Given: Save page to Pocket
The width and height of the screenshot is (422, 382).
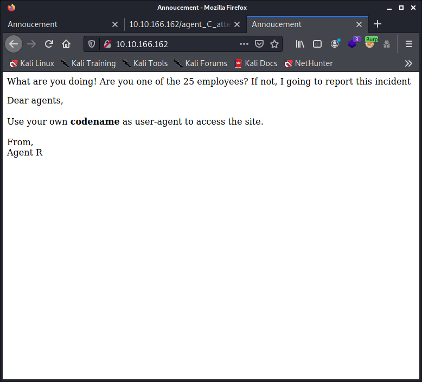Looking at the screenshot, I should (x=259, y=44).
